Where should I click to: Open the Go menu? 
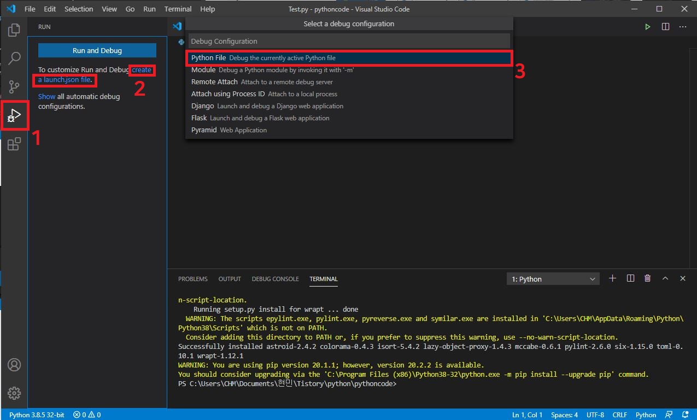pos(130,9)
